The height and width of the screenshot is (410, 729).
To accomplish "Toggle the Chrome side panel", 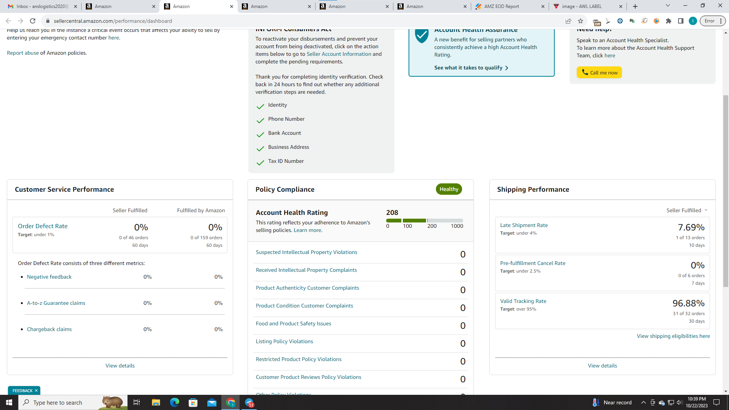I will click(681, 21).
